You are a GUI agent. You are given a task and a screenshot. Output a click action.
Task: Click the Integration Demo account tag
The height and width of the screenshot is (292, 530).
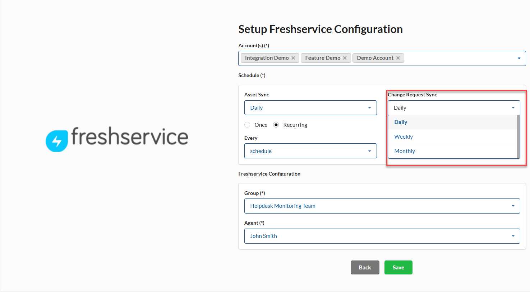click(x=267, y=58)
